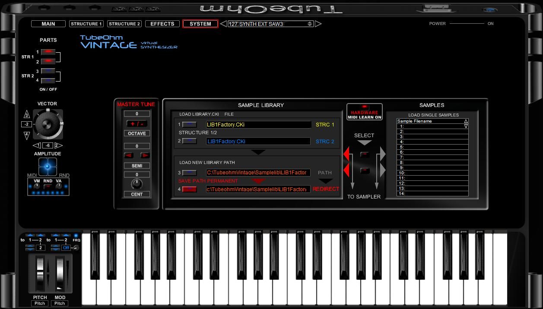The width and height of the screenshot is (543, 309).
Task: Click the vector joystick knob
Action: pyautogui.click(x=48, y=124)
